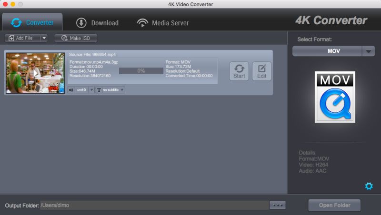This screenshot has width=381, height=215.
Task: Open format settings gear icon
Action: point(369,186)
